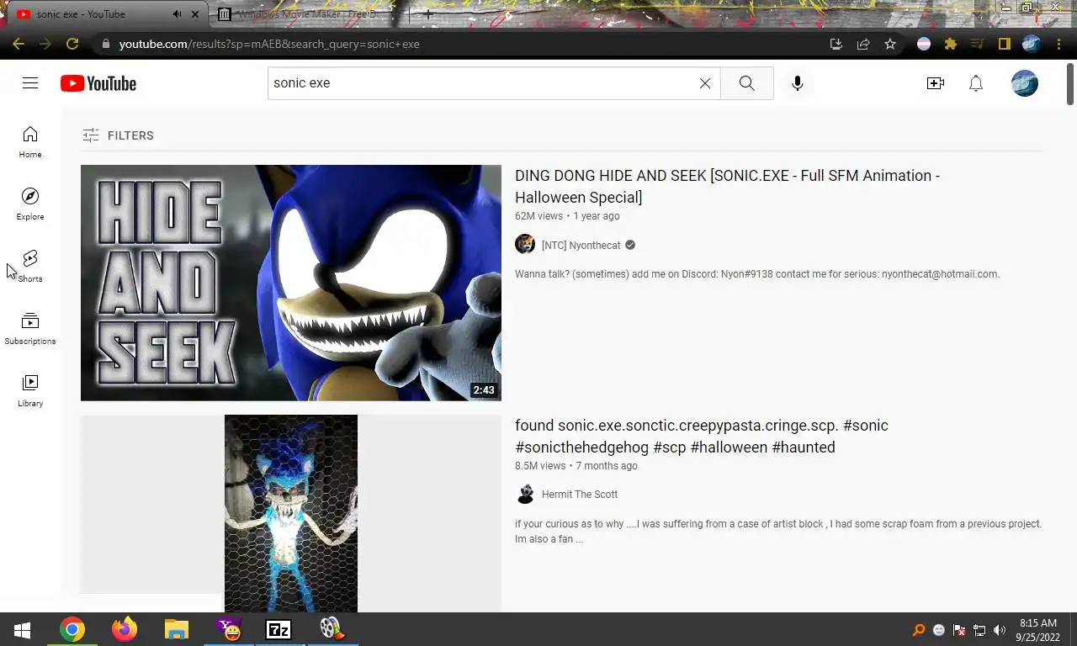Toggle the Chrome side panel
The width and height of the screenshot is (1077, 646).
point(1004,44)
